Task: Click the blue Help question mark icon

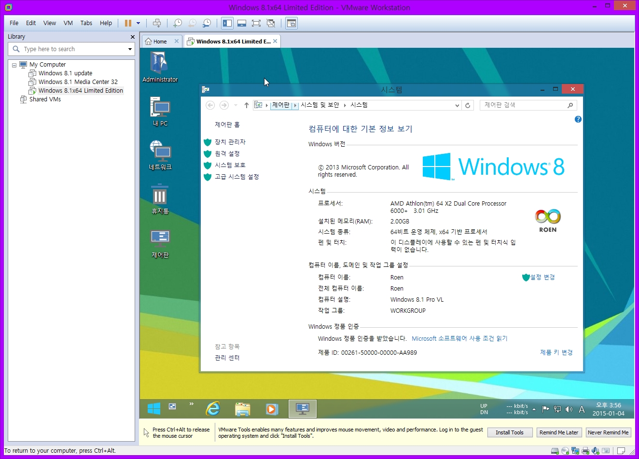Action: pos(578,119)
